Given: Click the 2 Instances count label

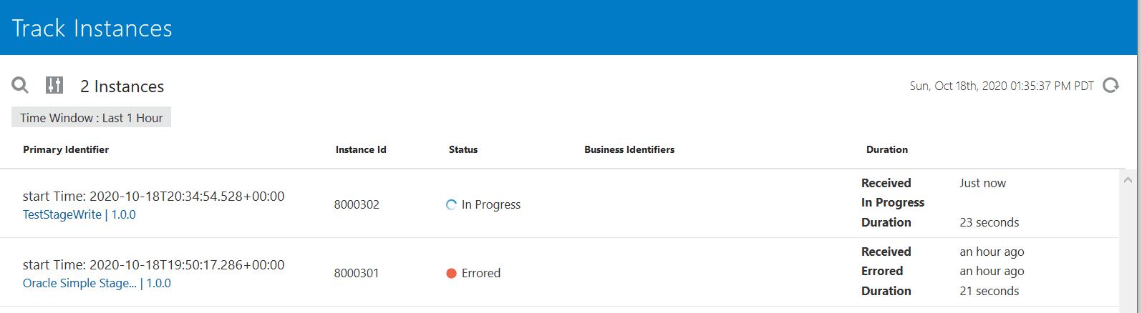Looking at the screenshot, I should [x=122, y=86].
